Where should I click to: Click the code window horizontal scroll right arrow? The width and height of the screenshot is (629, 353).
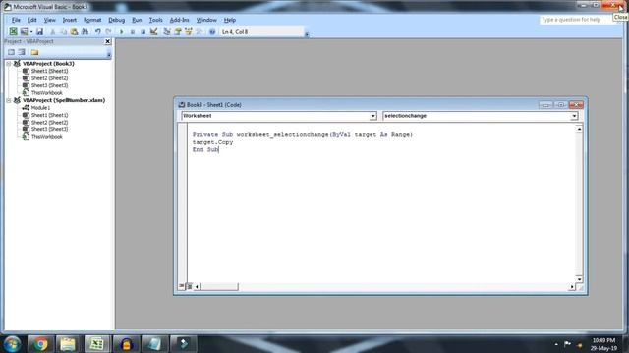572,286
